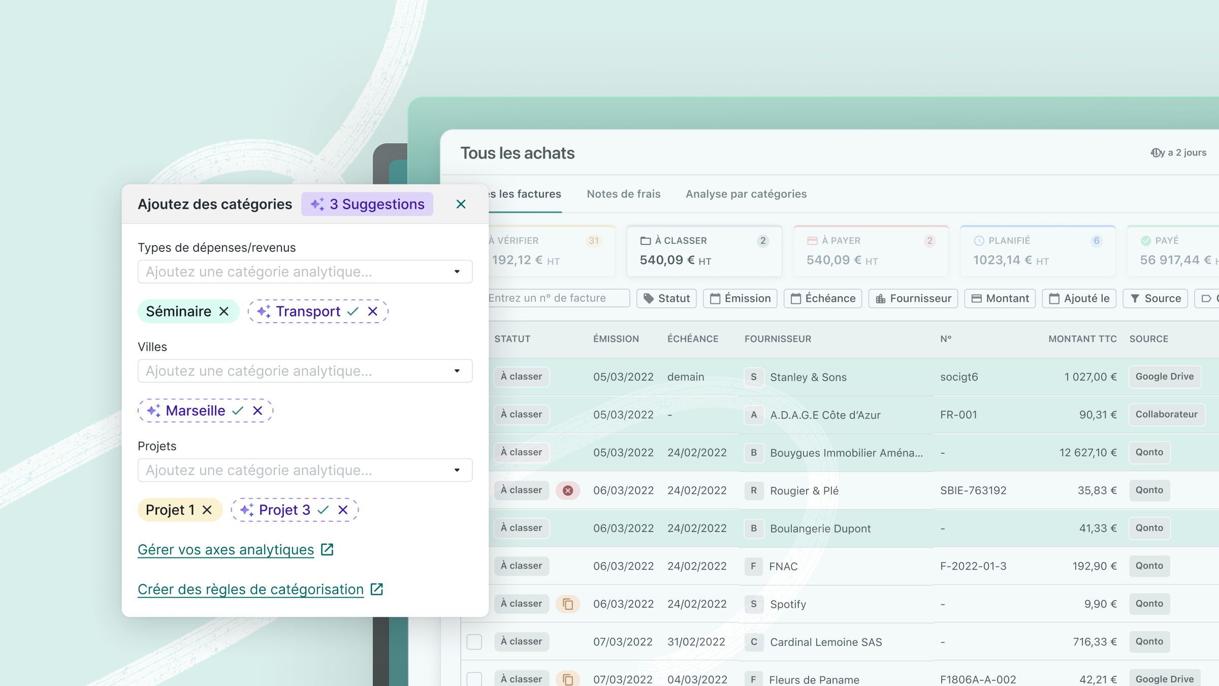Expand the Projets category dropdown arrow
The image size is (1219, 686).
point(457,470)
